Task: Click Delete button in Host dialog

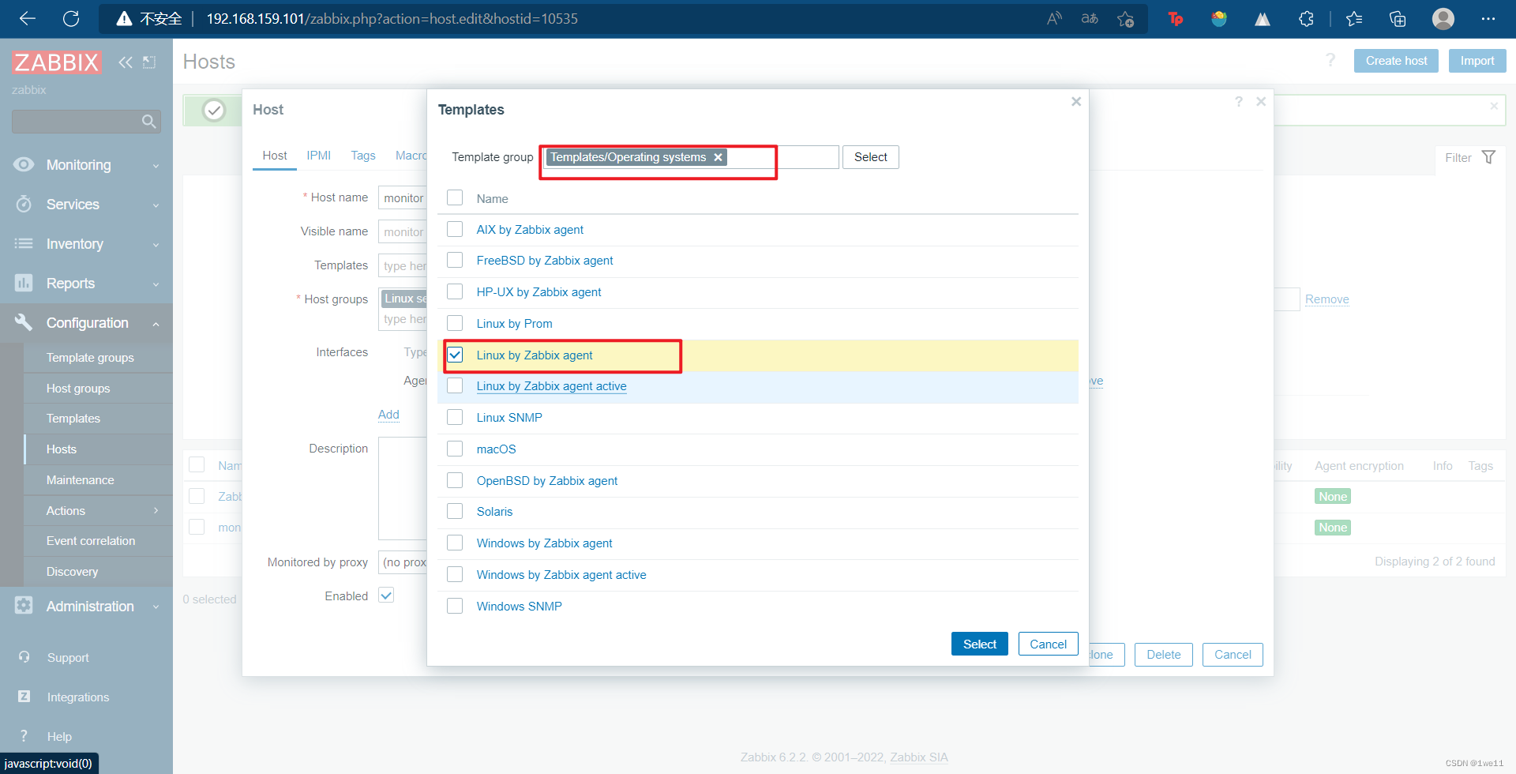Action: (x=1163, y=655)
